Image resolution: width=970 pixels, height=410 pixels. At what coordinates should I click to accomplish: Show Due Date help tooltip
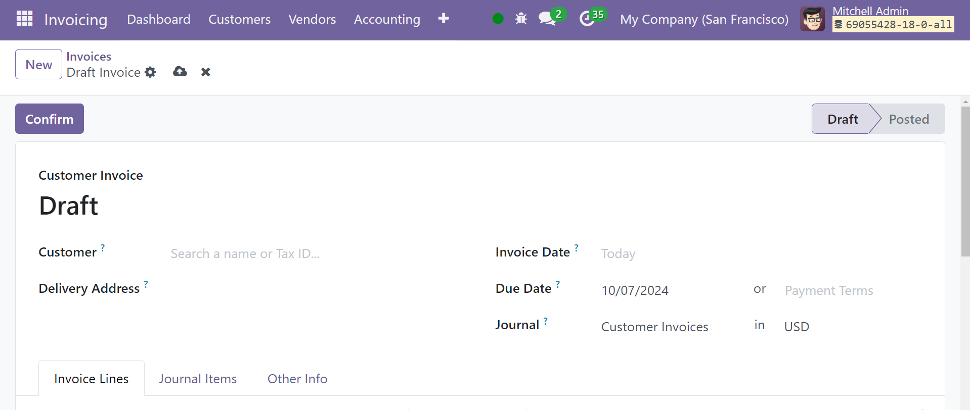[558, 284]
